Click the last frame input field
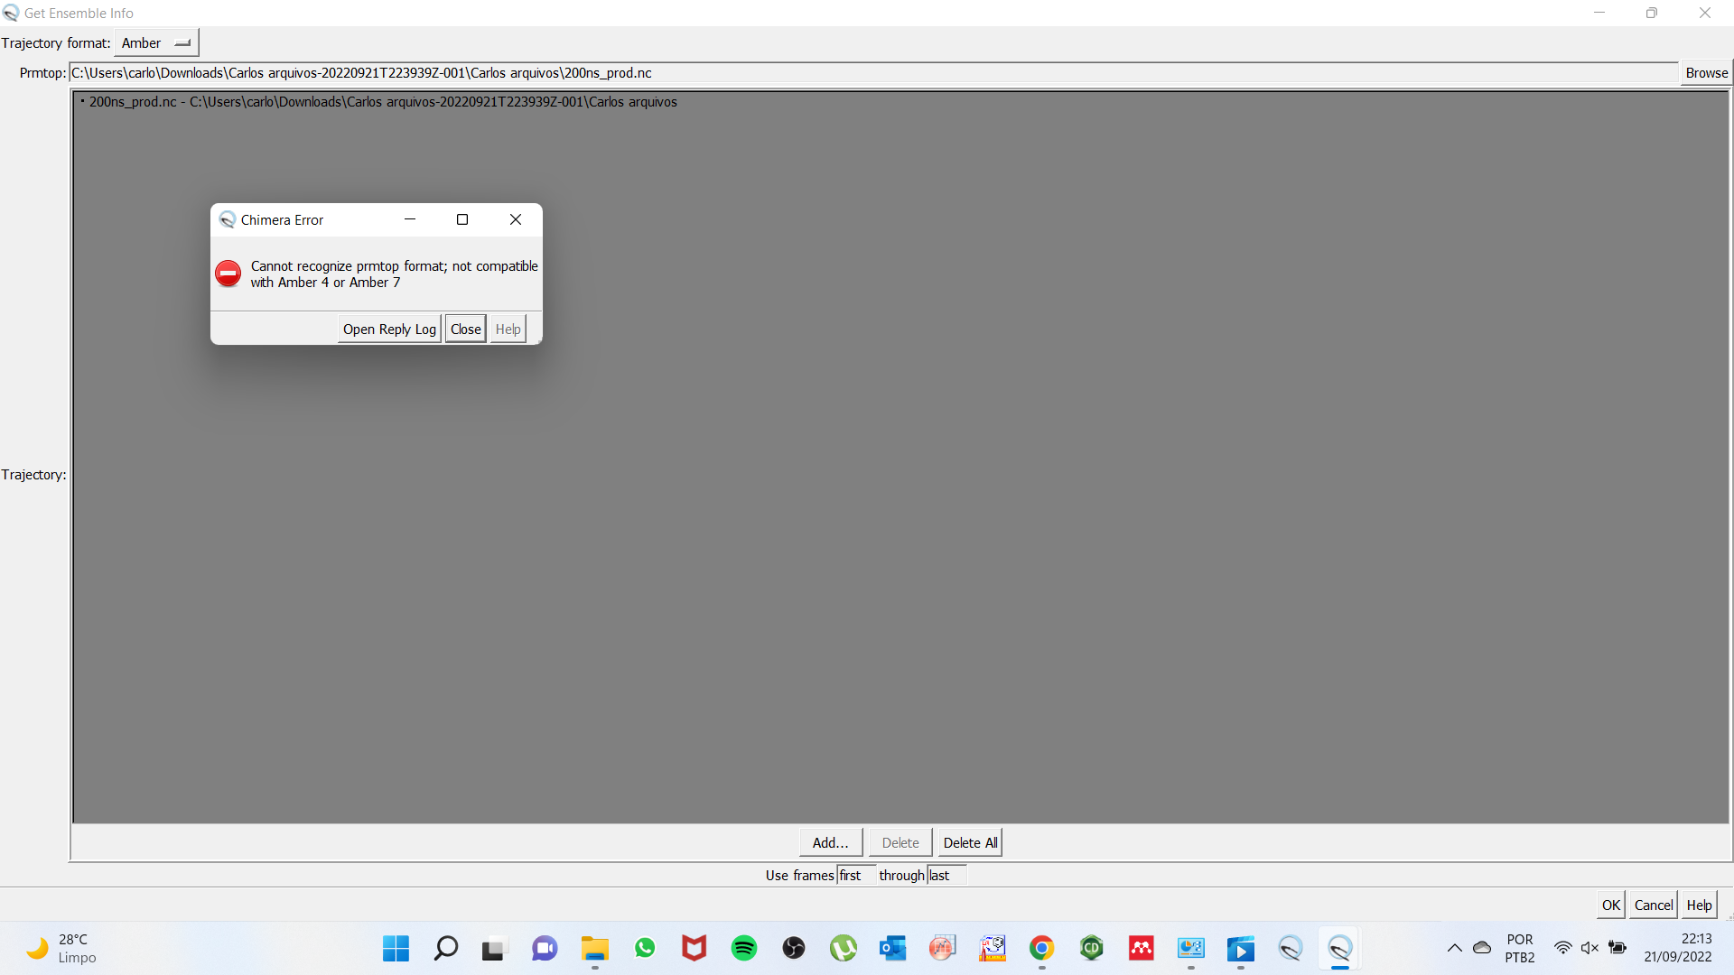The image size is (1734, 975). pyautogui.click(x=946, y=876)
